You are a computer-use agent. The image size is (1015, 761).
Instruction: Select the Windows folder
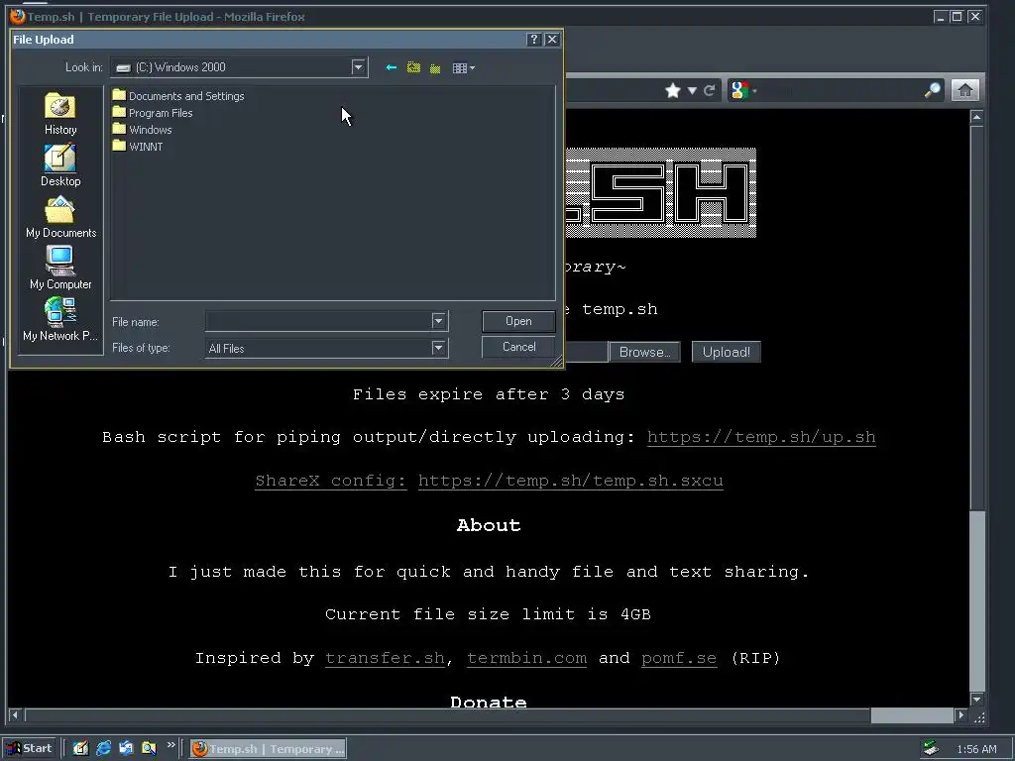143,130
